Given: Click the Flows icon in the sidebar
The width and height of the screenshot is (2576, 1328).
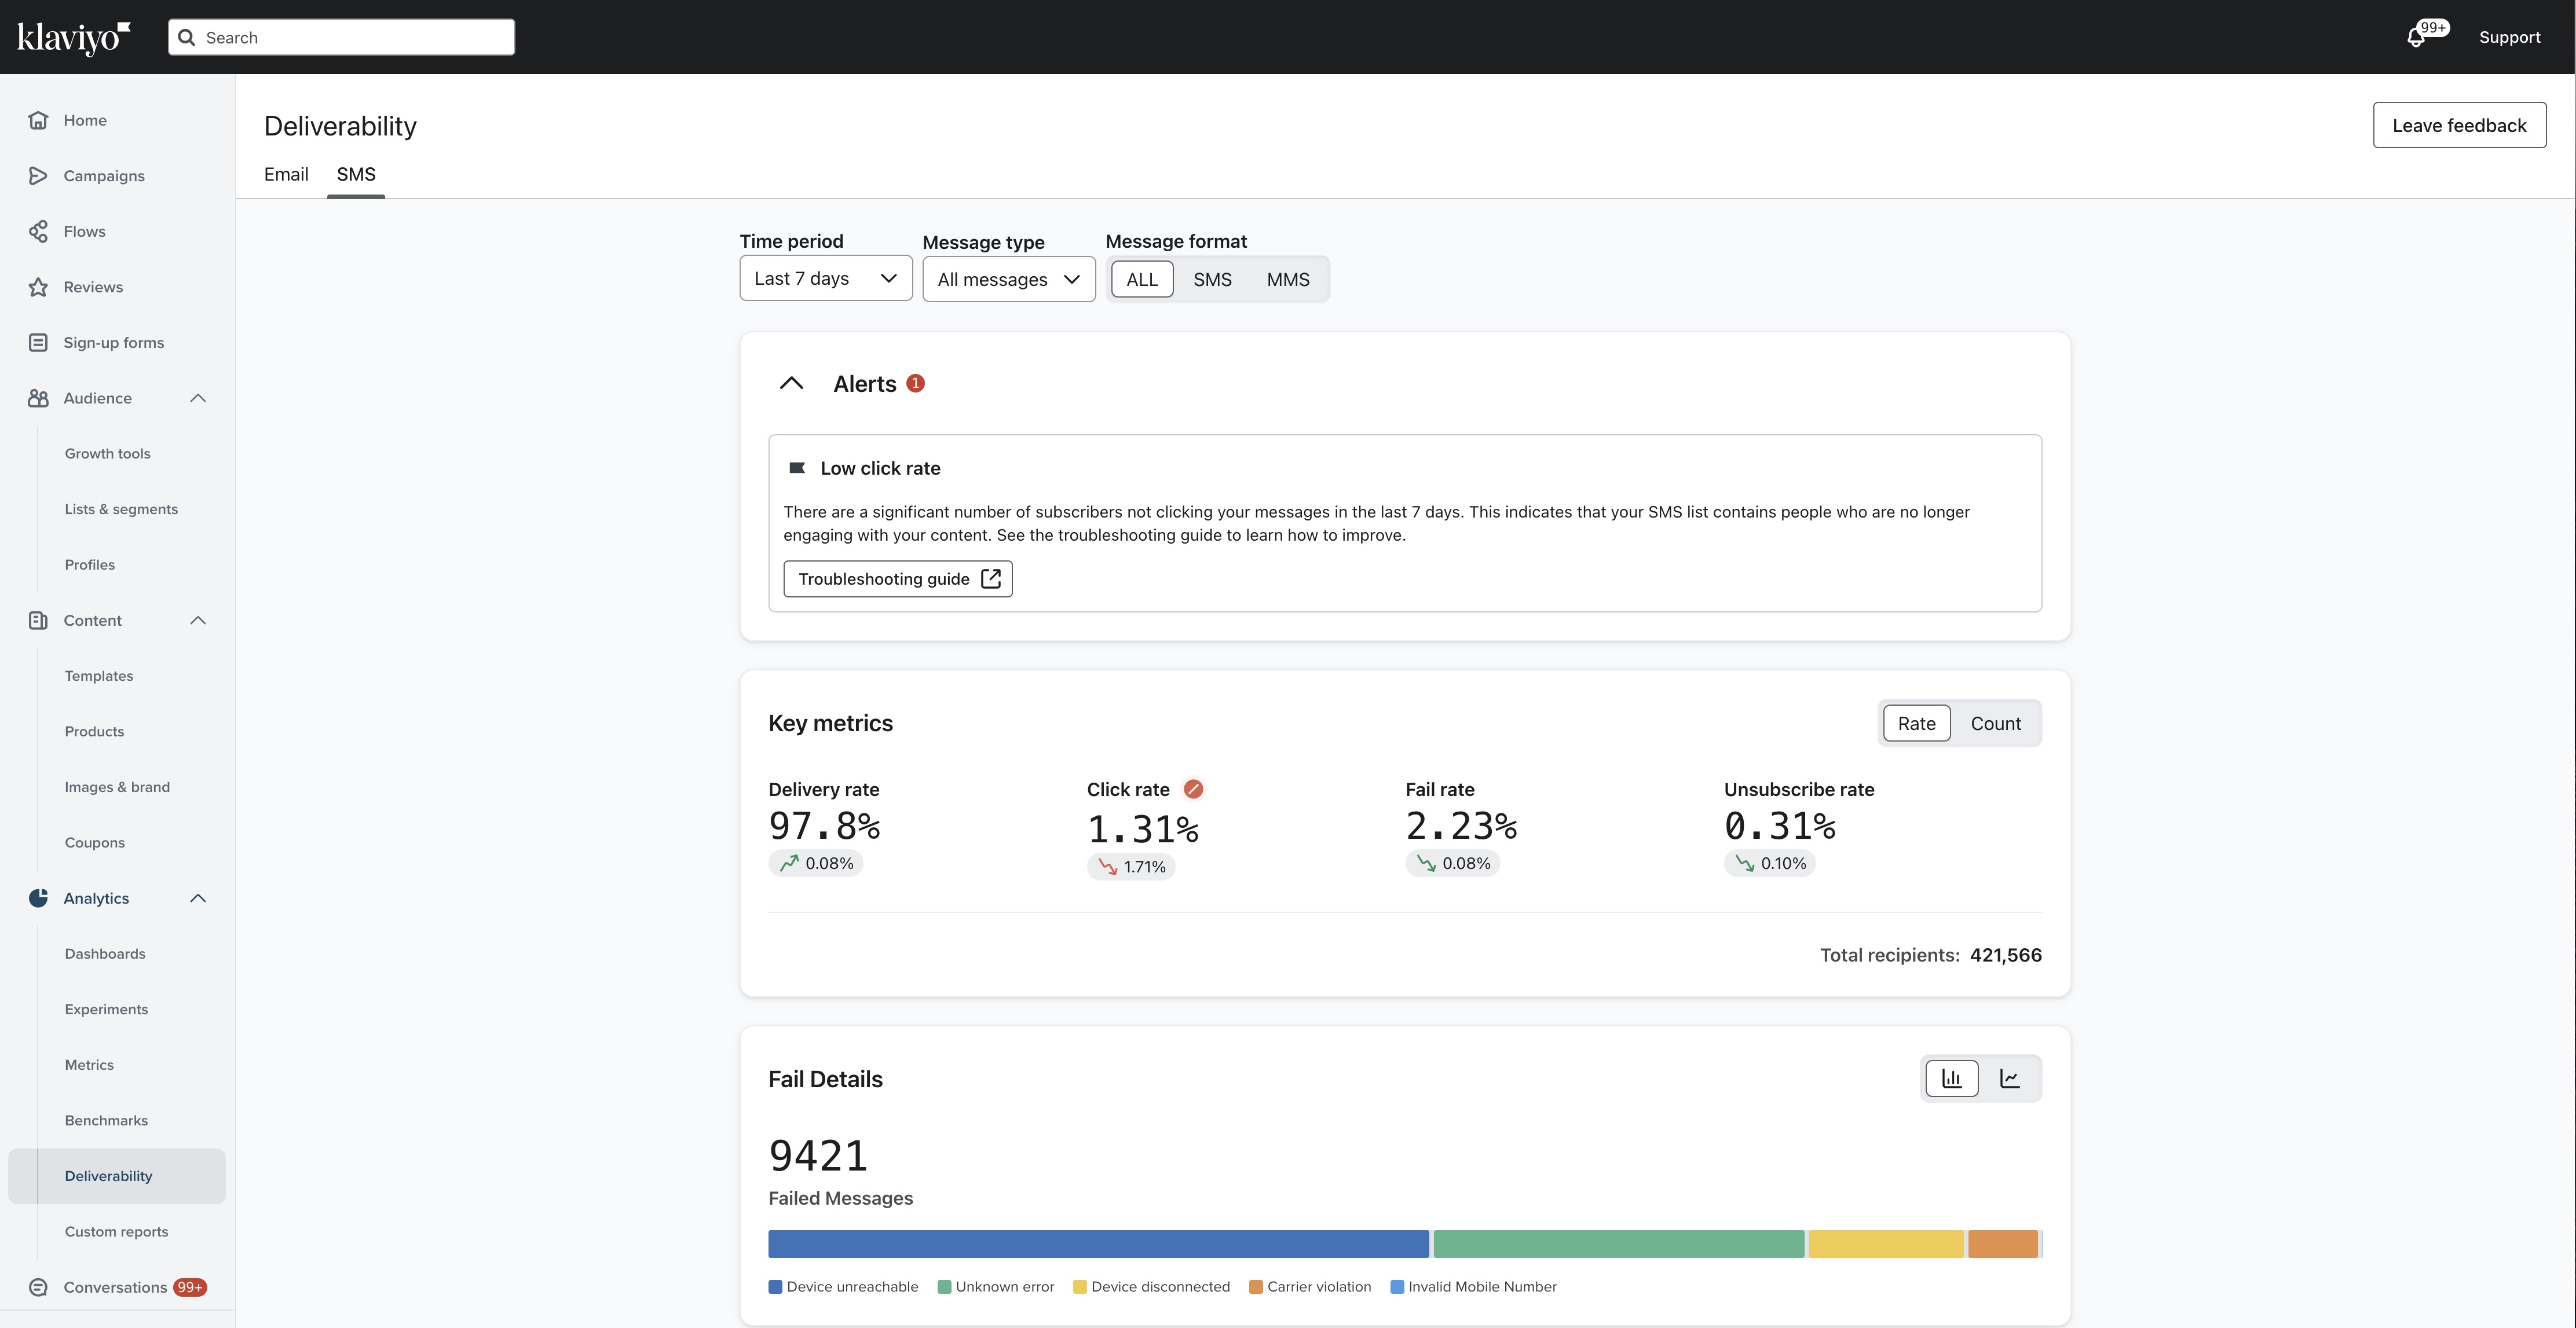Looking at the screenshot, I should point(38,231).
